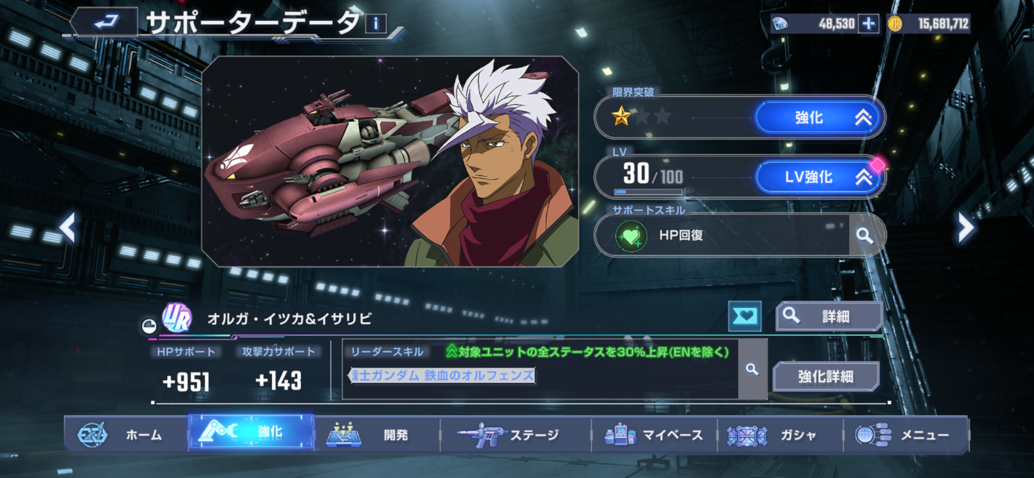1034x478 pixels.
Task: Toggle the favorite heart button
Action: (745, 316)
